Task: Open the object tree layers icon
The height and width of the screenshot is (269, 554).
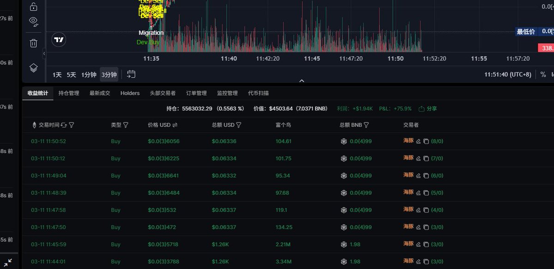Action: pyautogui.click(x=33, y=68)
